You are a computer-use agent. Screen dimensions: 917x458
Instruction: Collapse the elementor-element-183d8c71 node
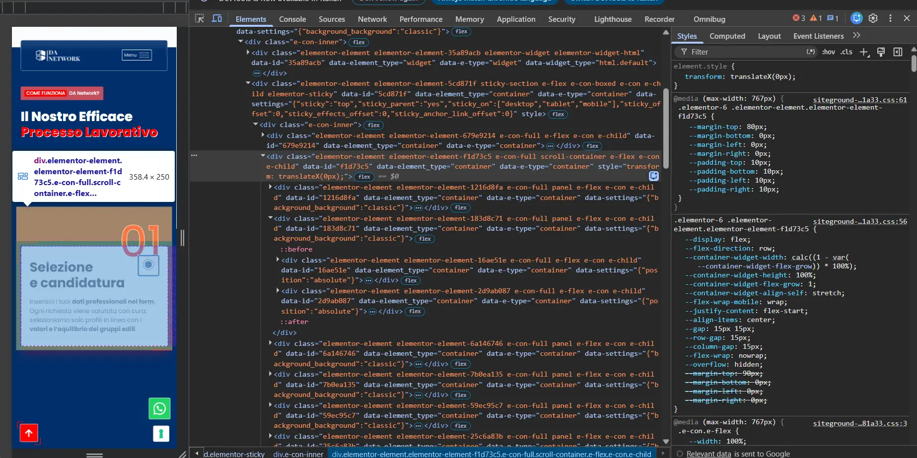point(271,218)
